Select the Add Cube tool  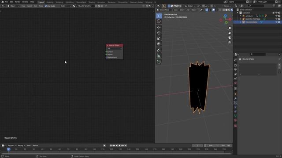pos(159,62)
